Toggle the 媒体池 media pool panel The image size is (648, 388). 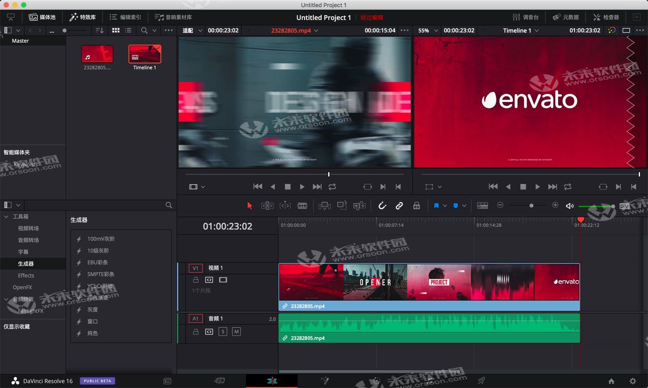(x=42, y=17)
